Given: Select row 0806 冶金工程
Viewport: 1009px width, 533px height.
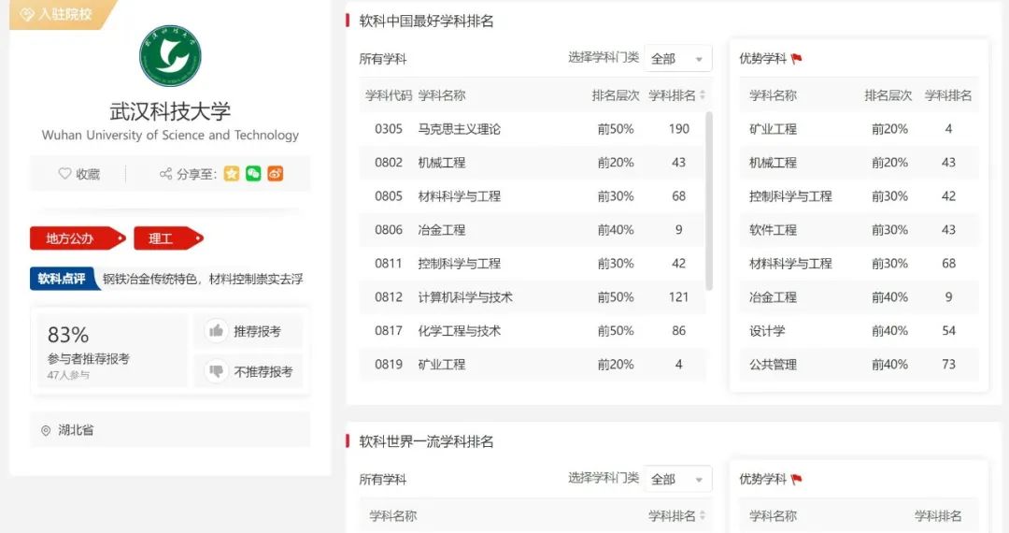Looking at the screenshot, I should [533, 230].
